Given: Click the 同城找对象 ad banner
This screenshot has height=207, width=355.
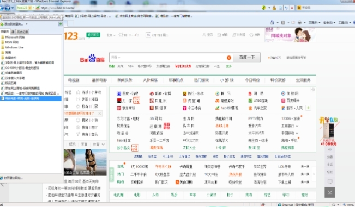Looking at the screenshot, I should (290, 35).
